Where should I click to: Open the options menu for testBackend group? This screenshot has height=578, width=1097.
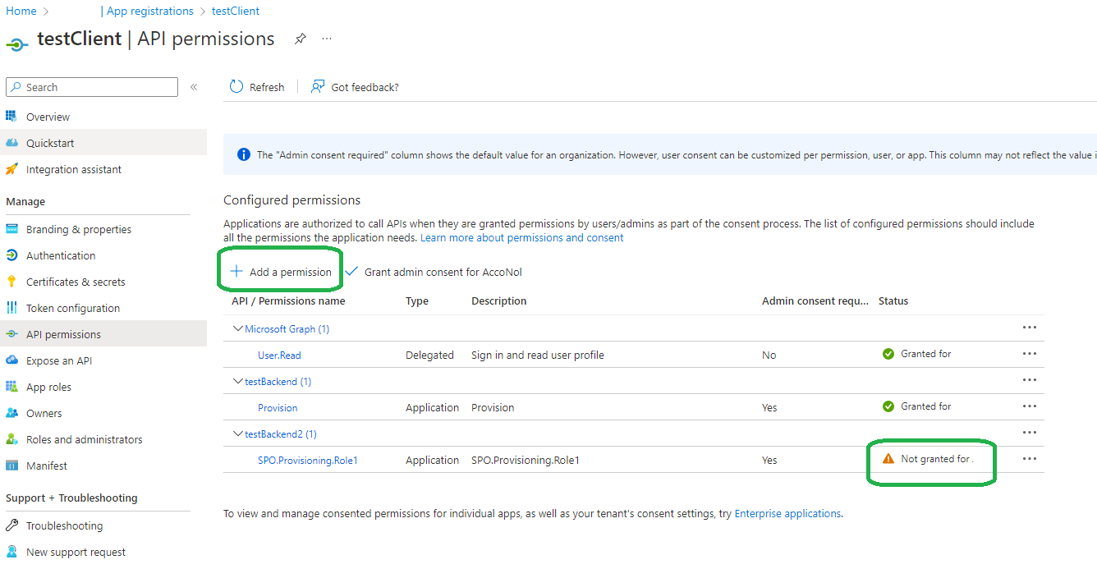[x=1030, y=379]
